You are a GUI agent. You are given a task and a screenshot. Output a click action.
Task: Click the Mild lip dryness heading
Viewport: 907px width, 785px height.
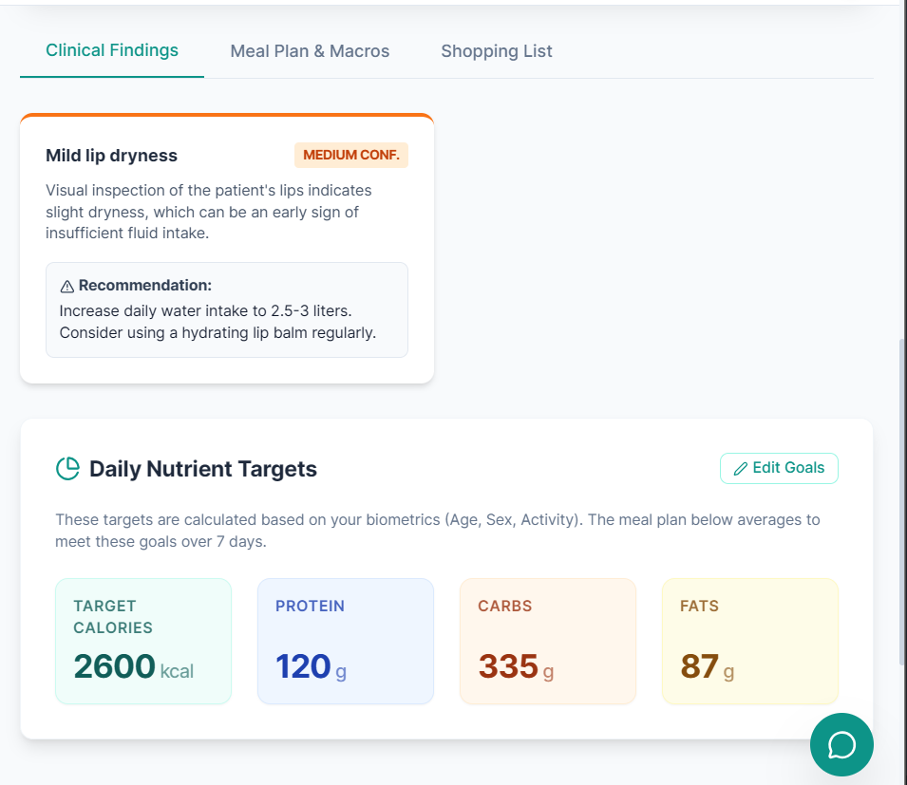(111, 156)
